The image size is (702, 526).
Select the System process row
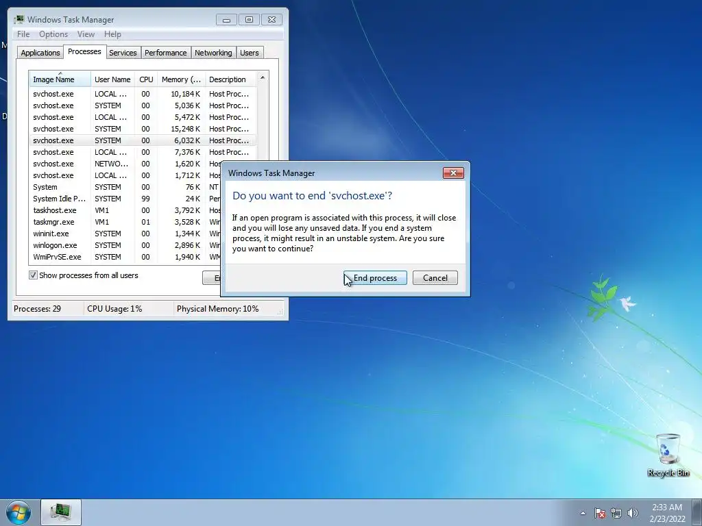click(125, 187)
